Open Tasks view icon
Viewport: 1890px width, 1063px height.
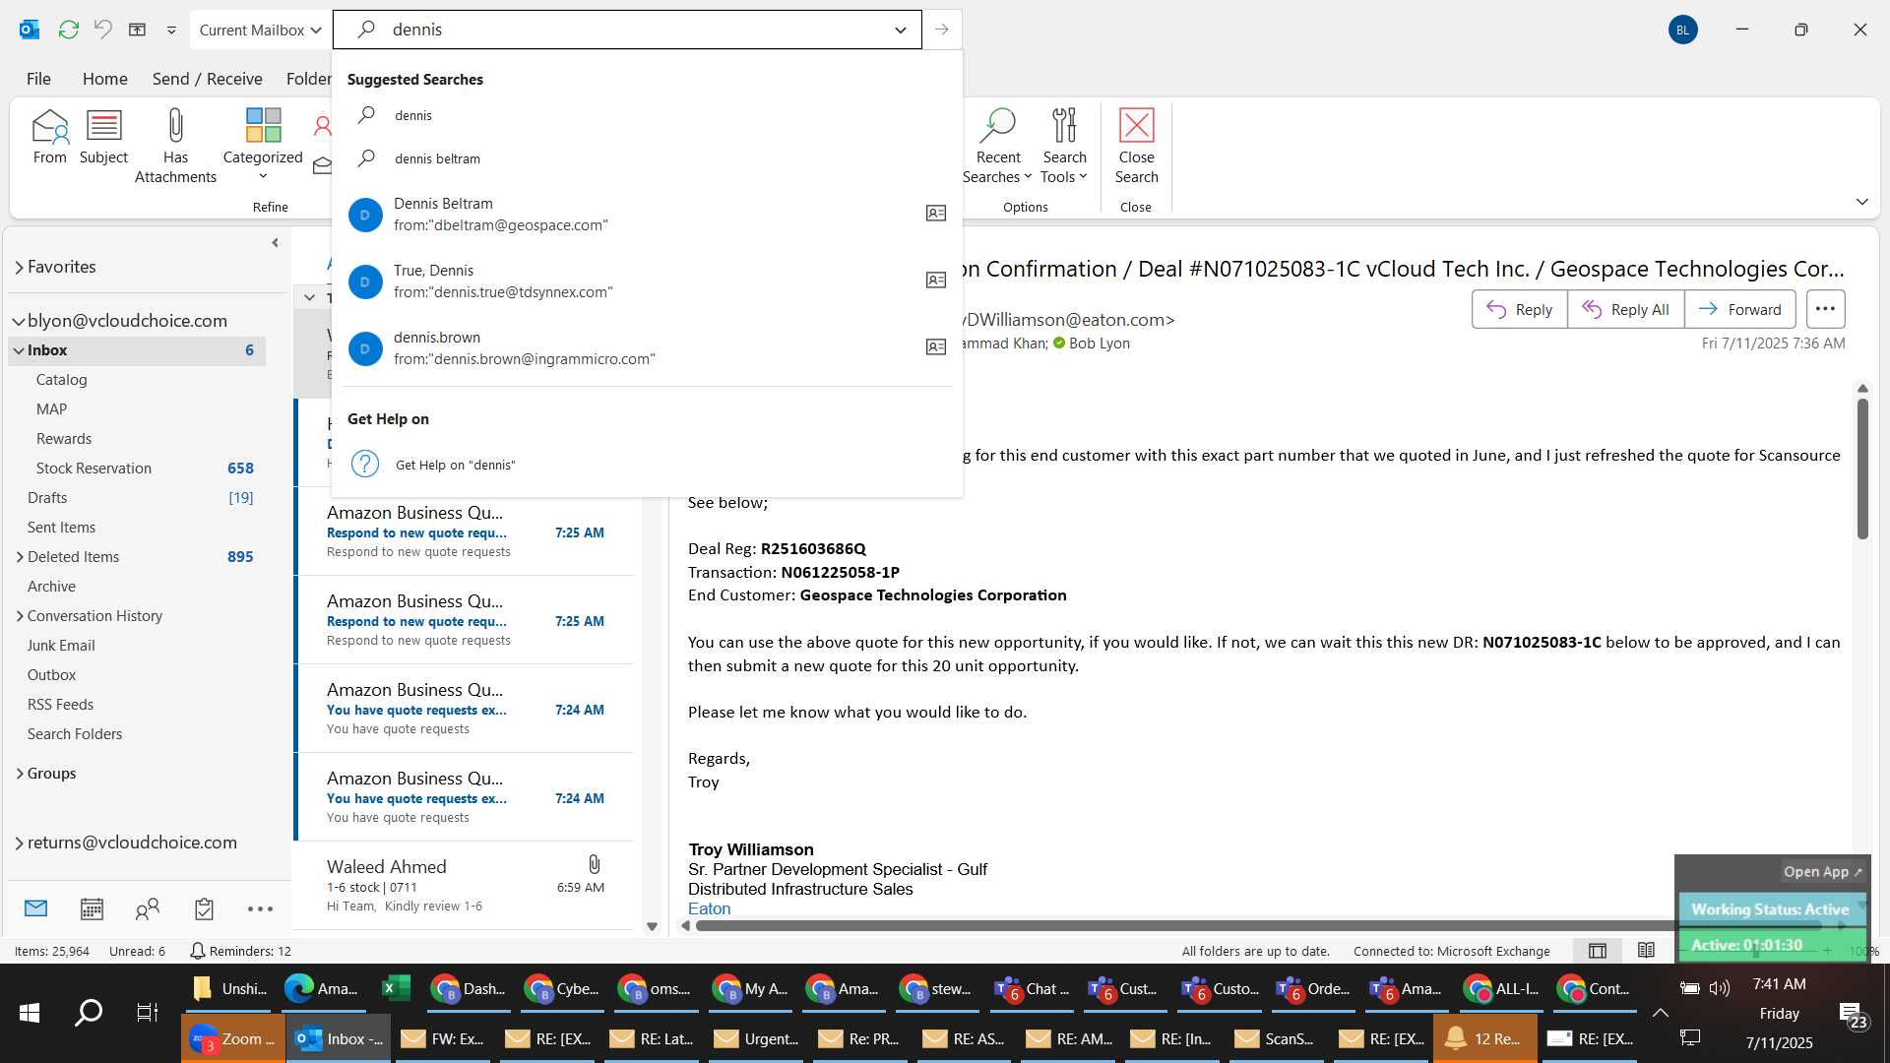[x=204, y=908]
